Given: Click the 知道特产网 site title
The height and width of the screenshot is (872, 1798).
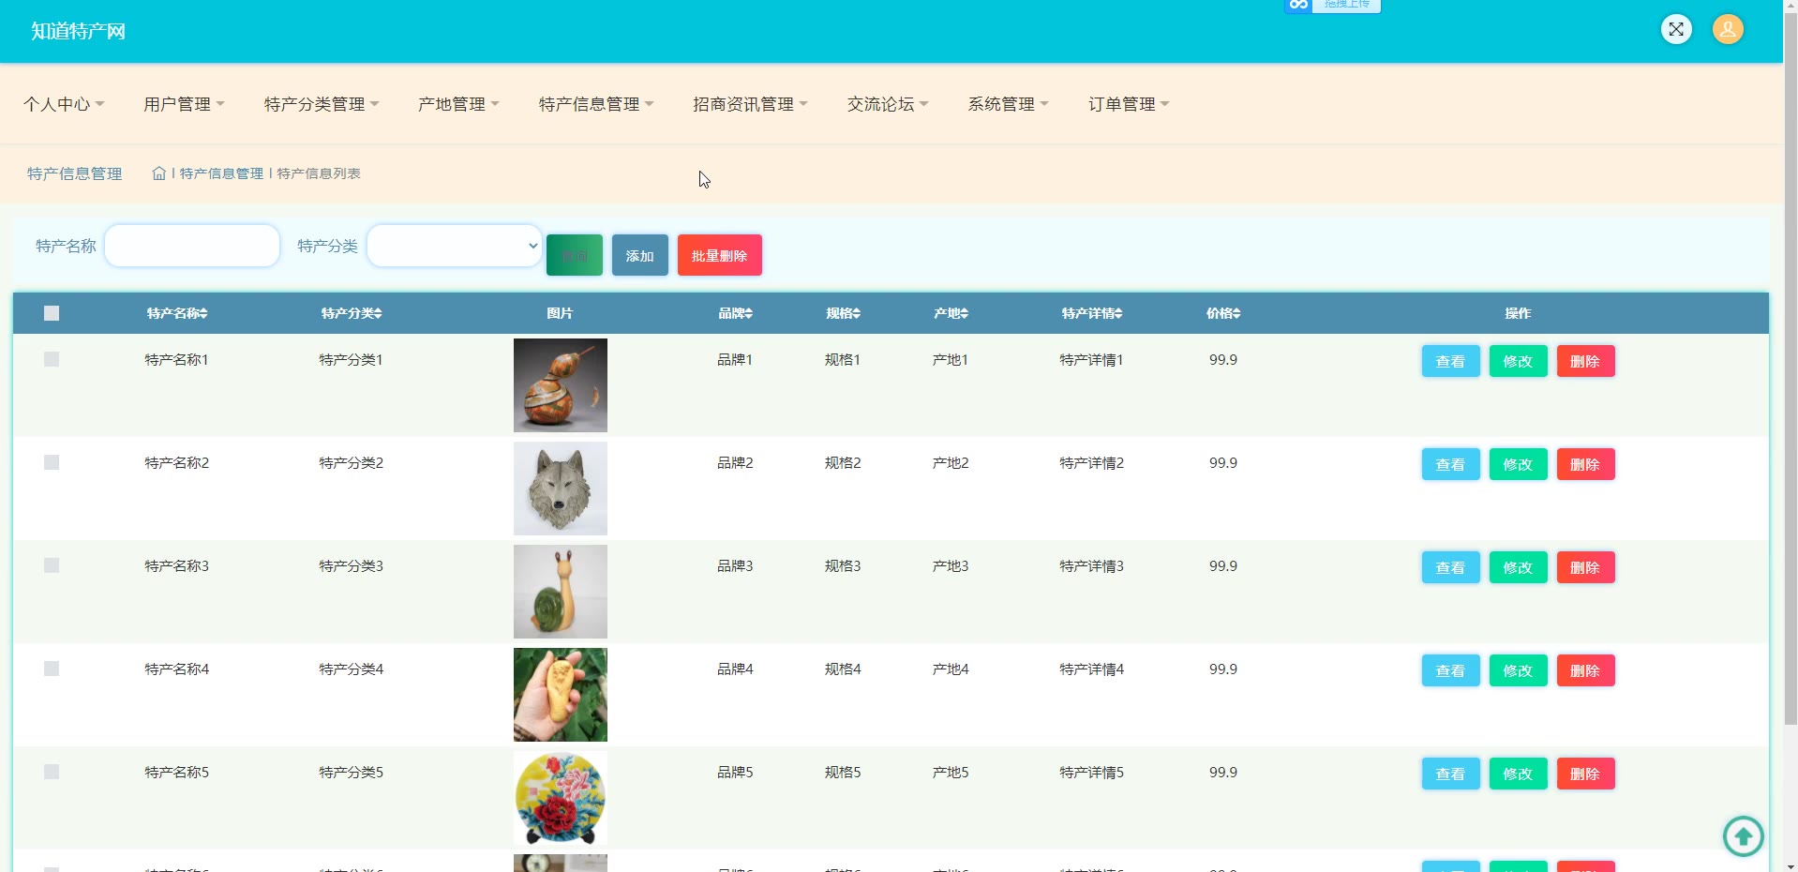Looking at the screenshot, I should point(78,31).
